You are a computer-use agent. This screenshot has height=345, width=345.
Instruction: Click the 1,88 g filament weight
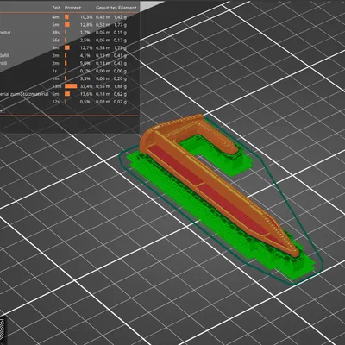120,86
